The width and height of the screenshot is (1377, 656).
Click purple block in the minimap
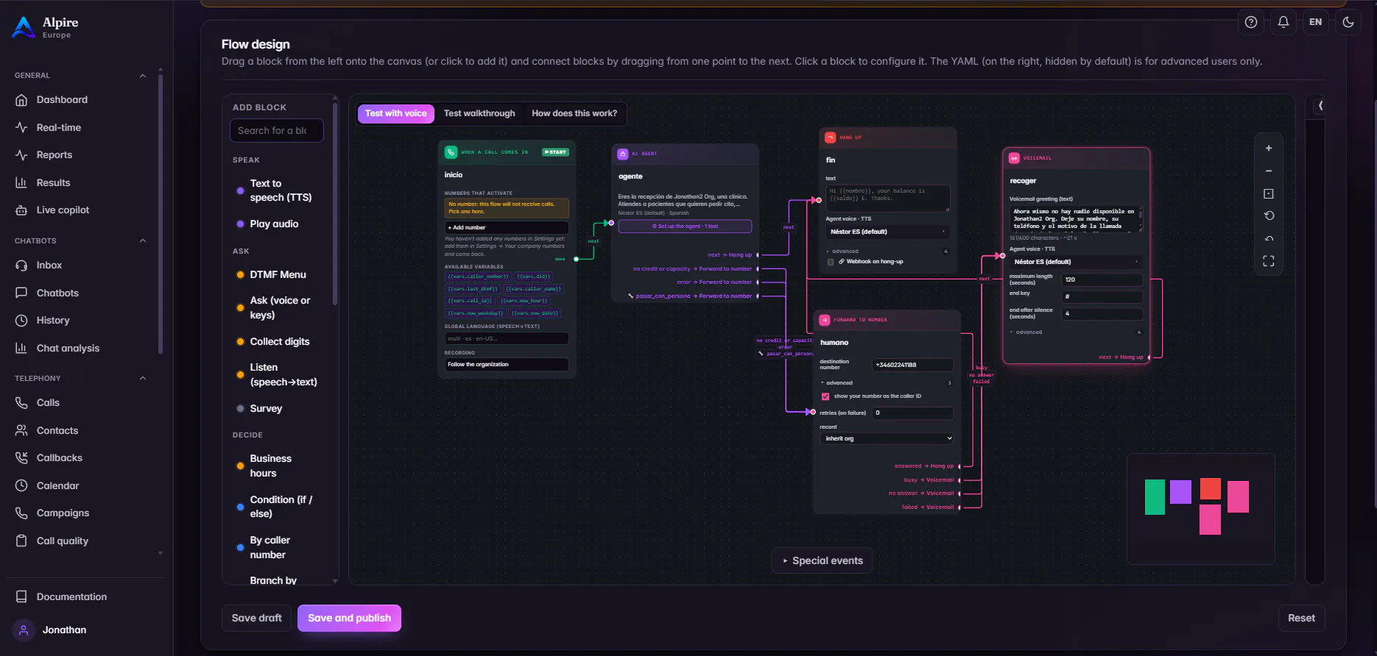pos(1180,492)
